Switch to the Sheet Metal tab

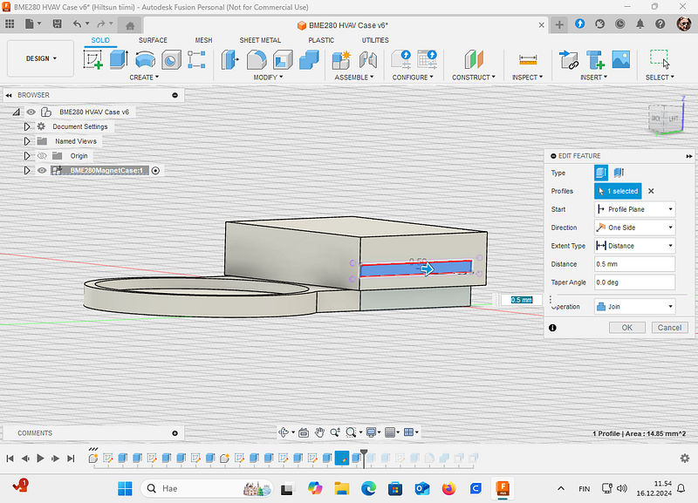[x=260, y=40]
